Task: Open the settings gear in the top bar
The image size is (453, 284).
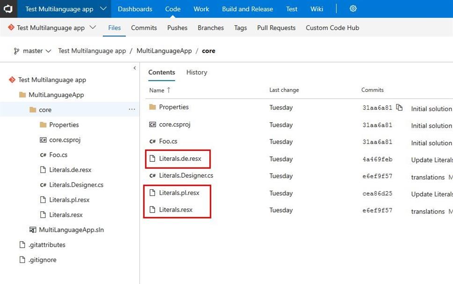Action: [x=352, y=8]
